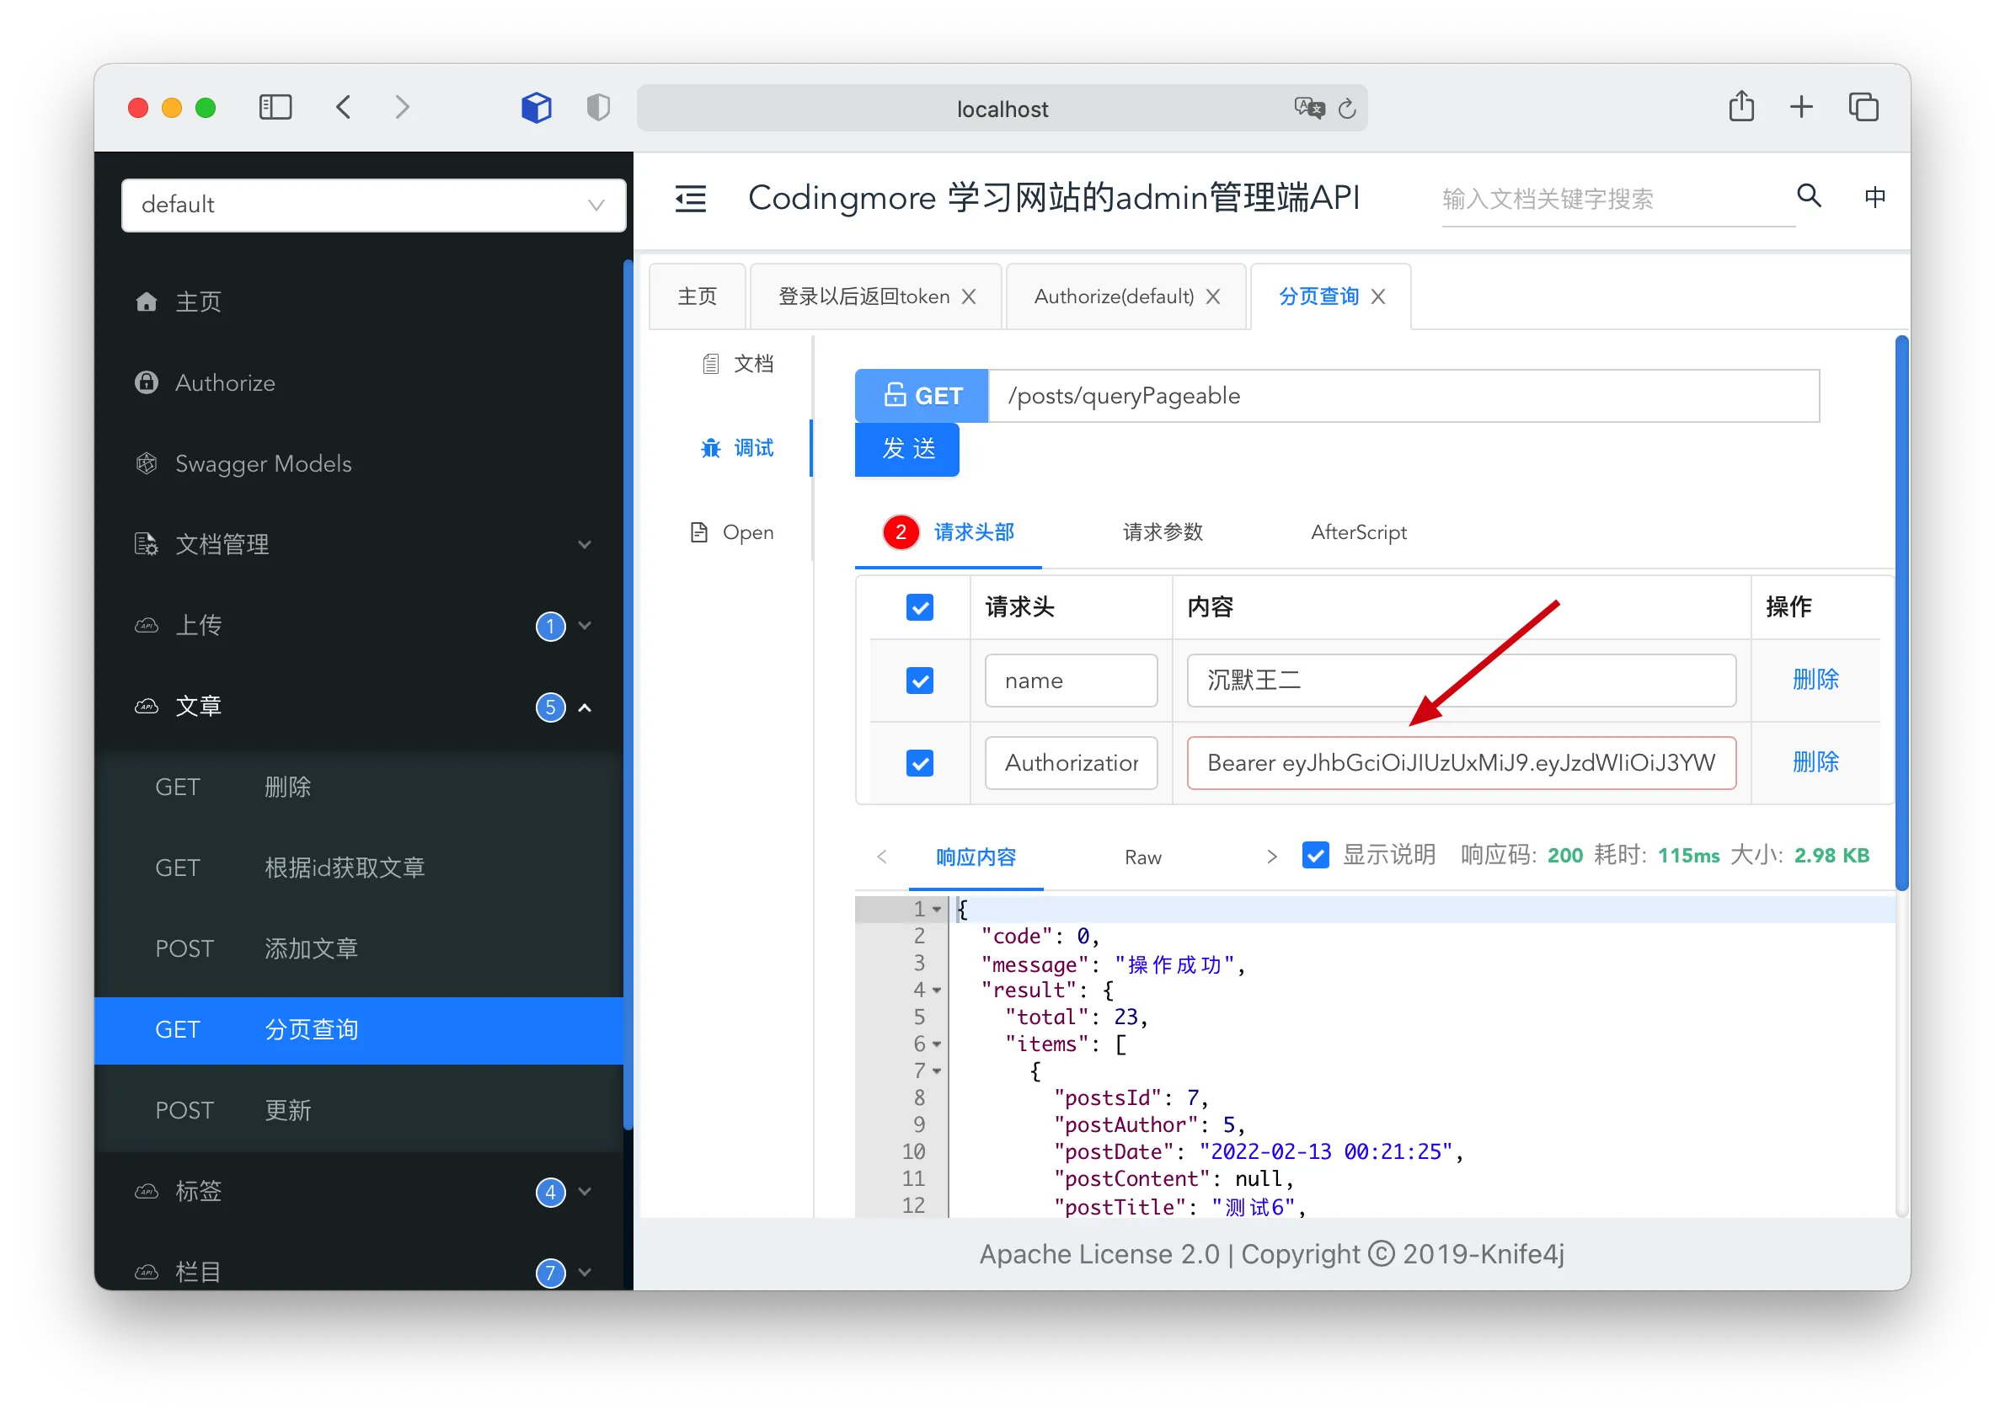Click the Bearer token content input field
This screenshot has width=2005, height=1415.
[x=1460, y=763]
